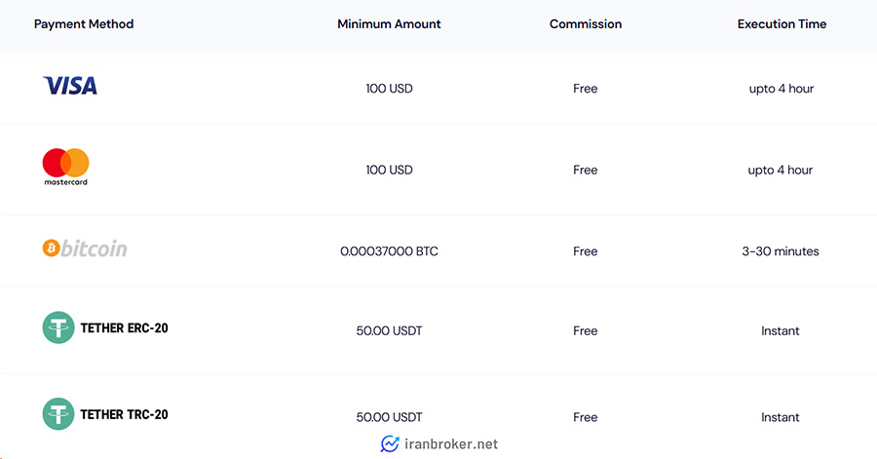Click Free commission in the Mastercard row
Image resolution: width=877 pixels, height=459 pixels.
pos(585,170)
